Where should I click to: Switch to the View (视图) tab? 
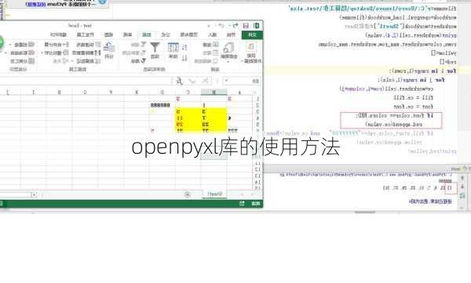click(108, 34)
